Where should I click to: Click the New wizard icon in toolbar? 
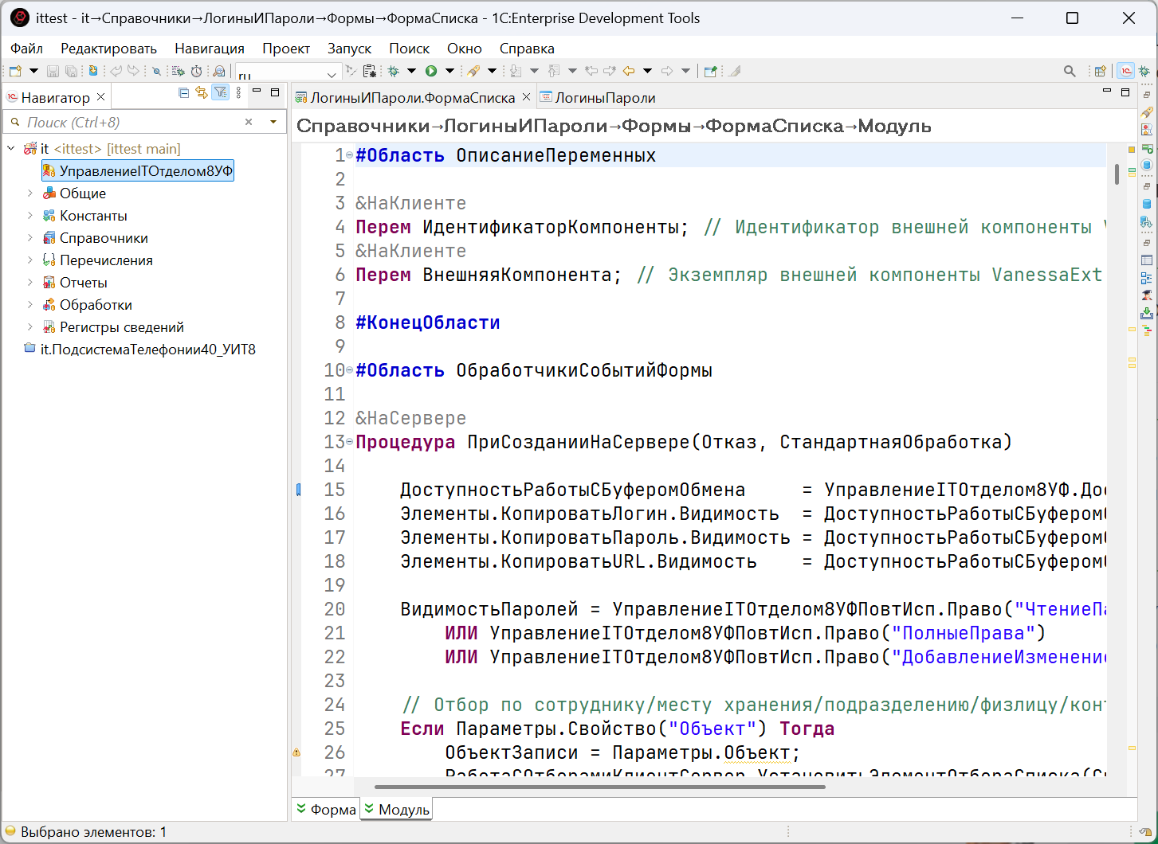click(15, 71)
